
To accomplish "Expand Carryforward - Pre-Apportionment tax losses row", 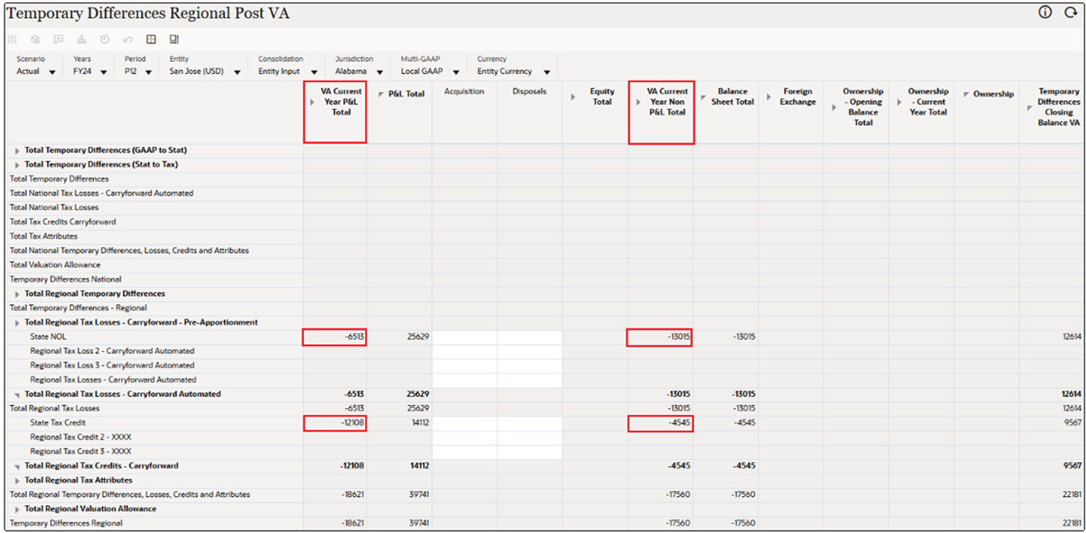I will (x=17, y=323).
